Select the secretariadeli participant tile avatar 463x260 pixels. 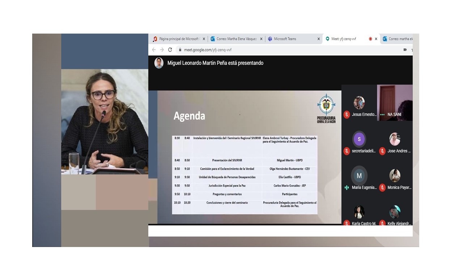coord(359,139)
